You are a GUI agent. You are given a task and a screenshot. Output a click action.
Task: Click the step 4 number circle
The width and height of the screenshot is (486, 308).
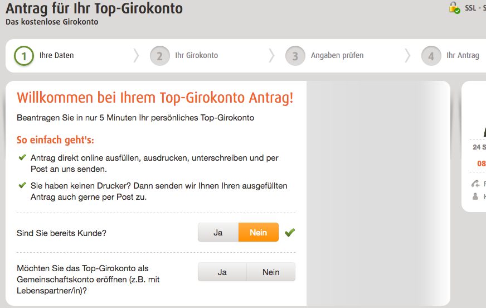(431, 56)
